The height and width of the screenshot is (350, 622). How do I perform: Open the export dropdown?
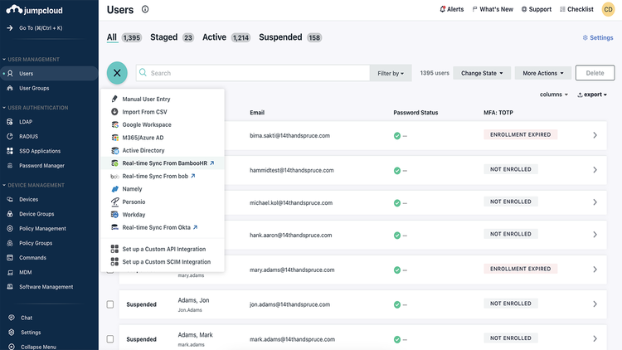[x=592, y=95]
